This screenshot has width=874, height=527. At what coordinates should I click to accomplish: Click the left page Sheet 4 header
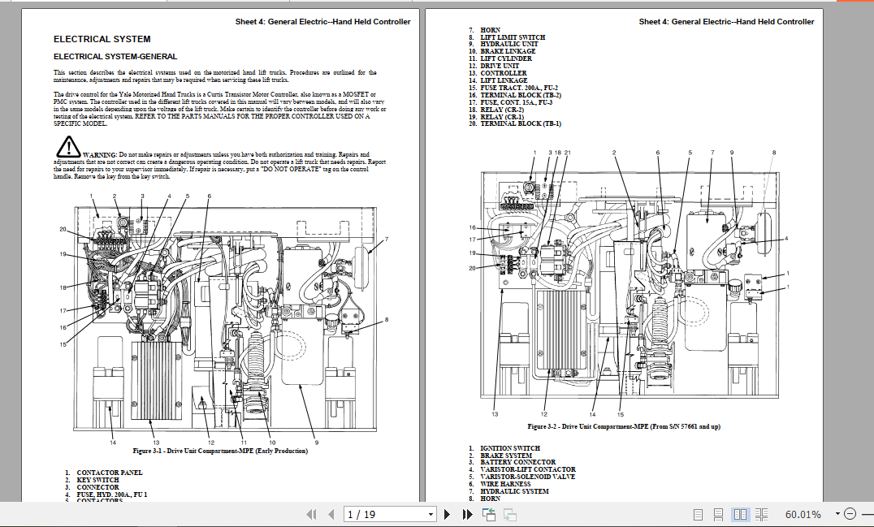(322, 22)
